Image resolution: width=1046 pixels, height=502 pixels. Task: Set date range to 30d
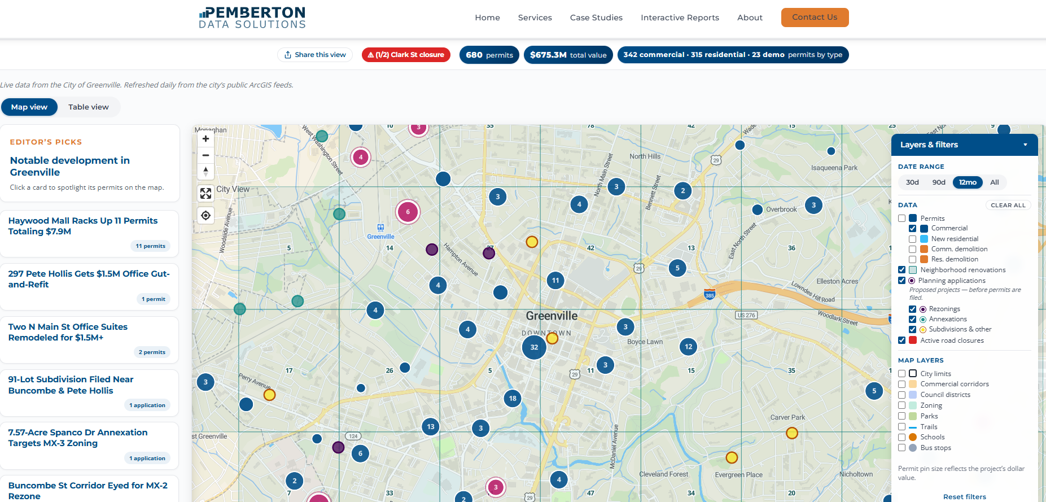(x=912, y=182)
